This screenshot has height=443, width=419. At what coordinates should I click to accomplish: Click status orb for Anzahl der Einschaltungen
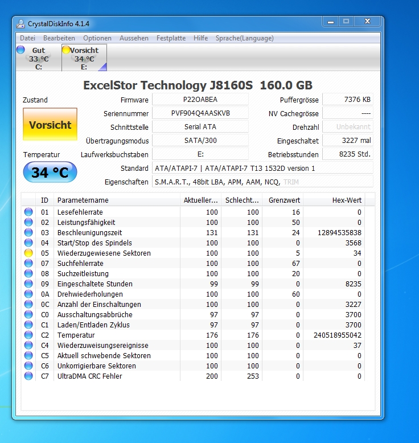tap(28, 304)
